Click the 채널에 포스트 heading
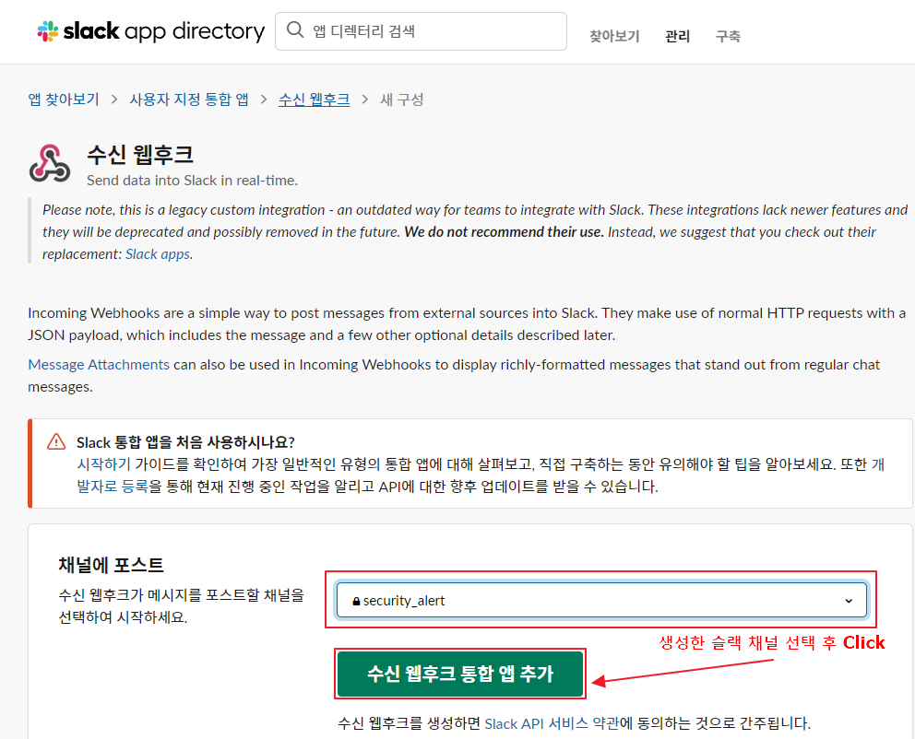915x739 pixels. coord(111,565)
